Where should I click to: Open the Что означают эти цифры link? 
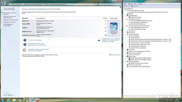pos(35,40)
